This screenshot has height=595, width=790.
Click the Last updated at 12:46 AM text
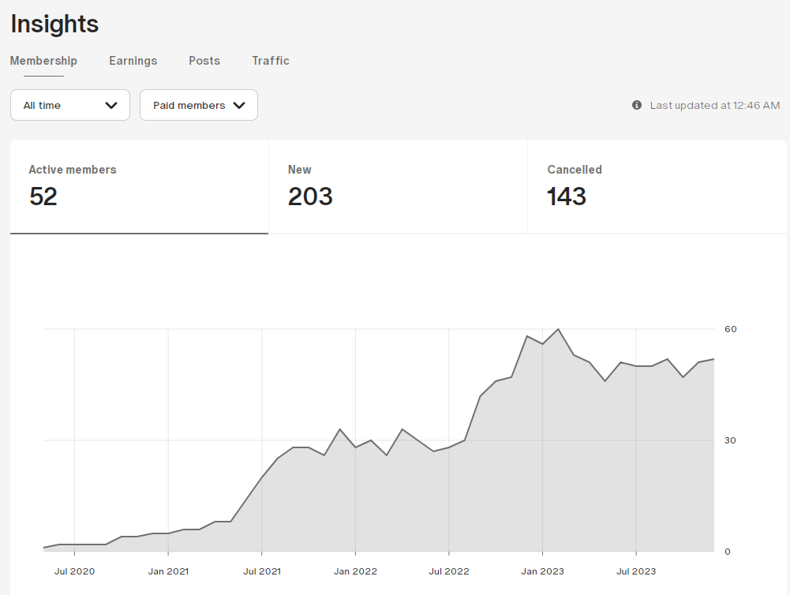pos(714,105)
